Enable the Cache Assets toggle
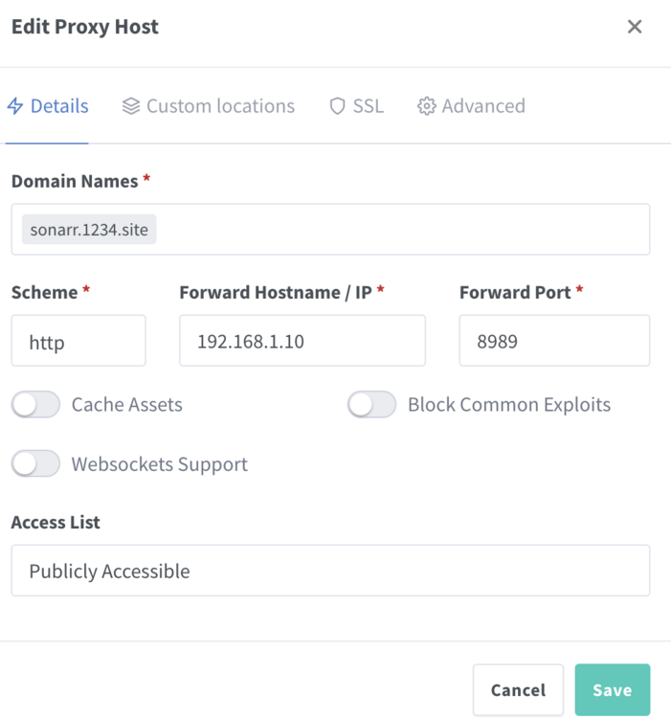 tap(35, 404)
